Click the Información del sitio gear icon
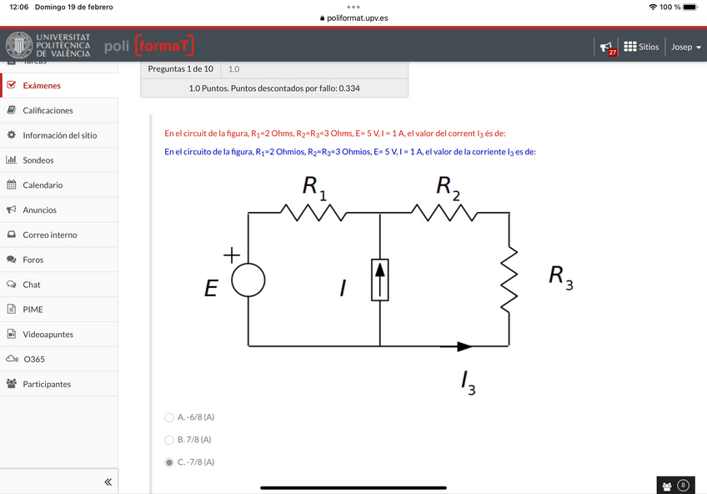 (12, 135)
